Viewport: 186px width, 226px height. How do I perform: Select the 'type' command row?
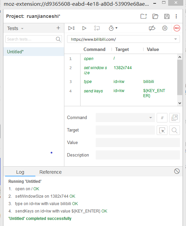121,82
